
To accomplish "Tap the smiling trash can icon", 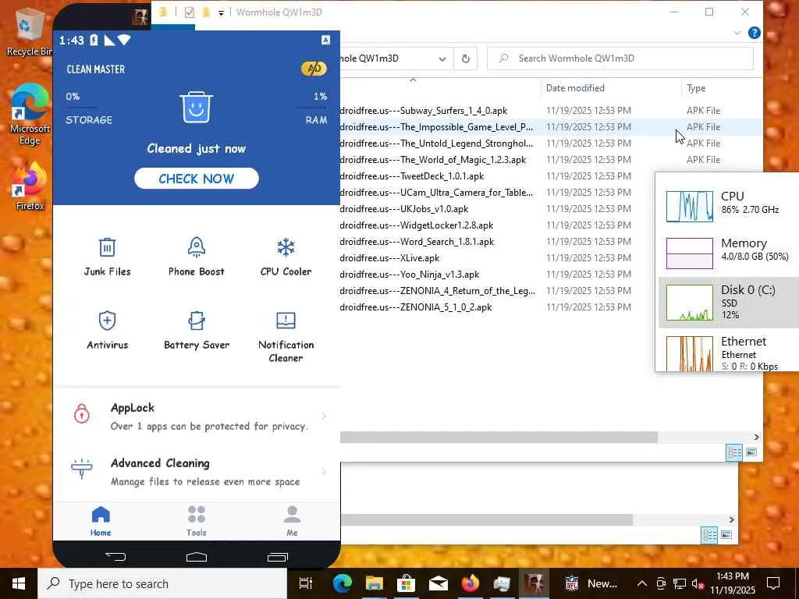I will click(x=196, y=107).
